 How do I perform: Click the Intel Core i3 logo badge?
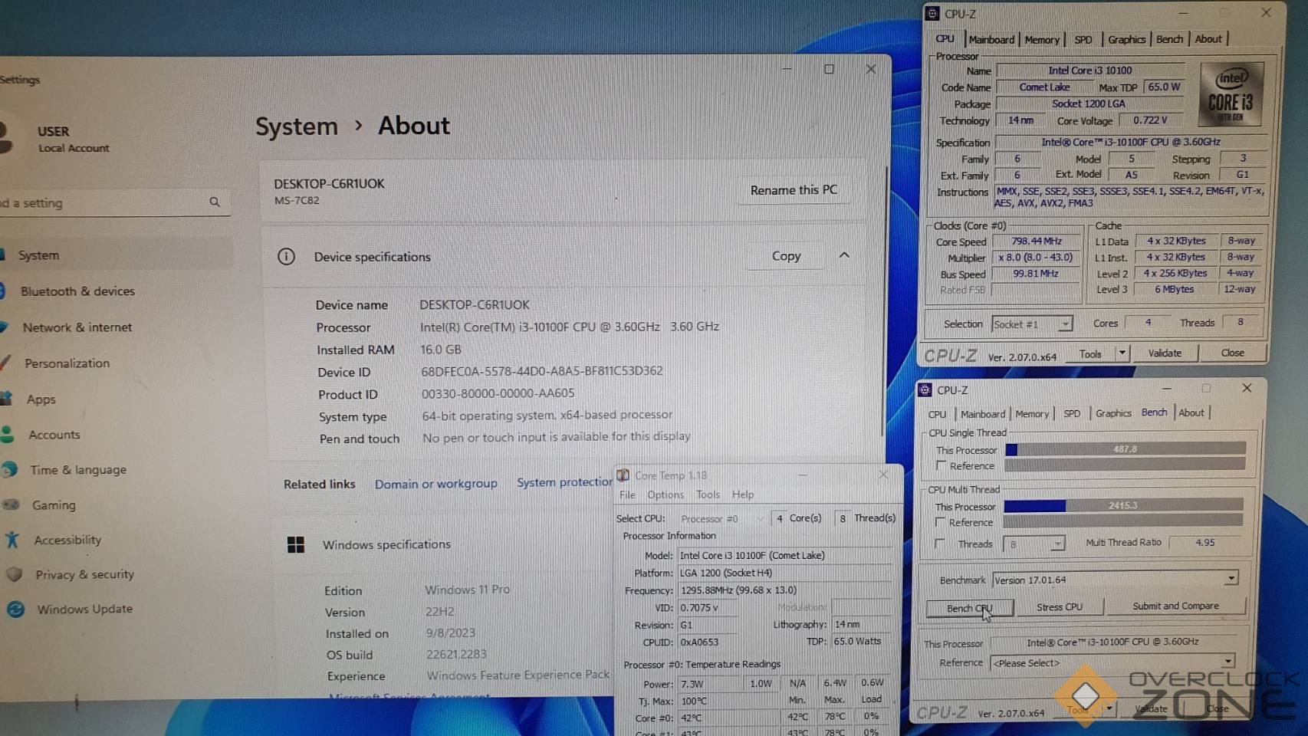1230,95
